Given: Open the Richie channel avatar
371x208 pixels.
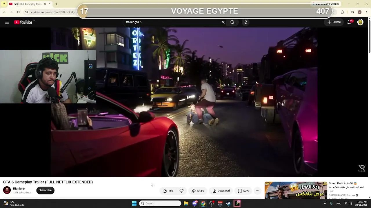Looking at the screenshot, I should [x=7, y=190].
